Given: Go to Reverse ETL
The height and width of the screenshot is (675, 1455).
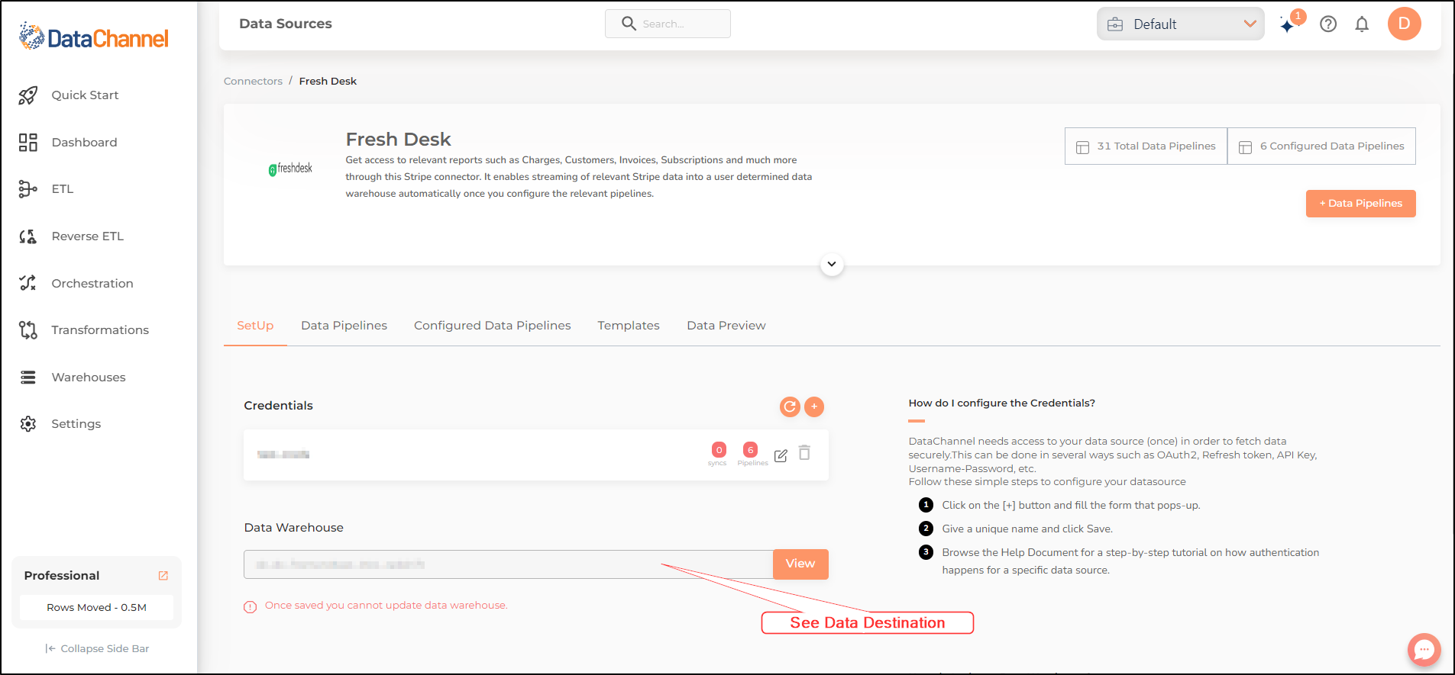Looking at the screenshot, I should [87, 236].
